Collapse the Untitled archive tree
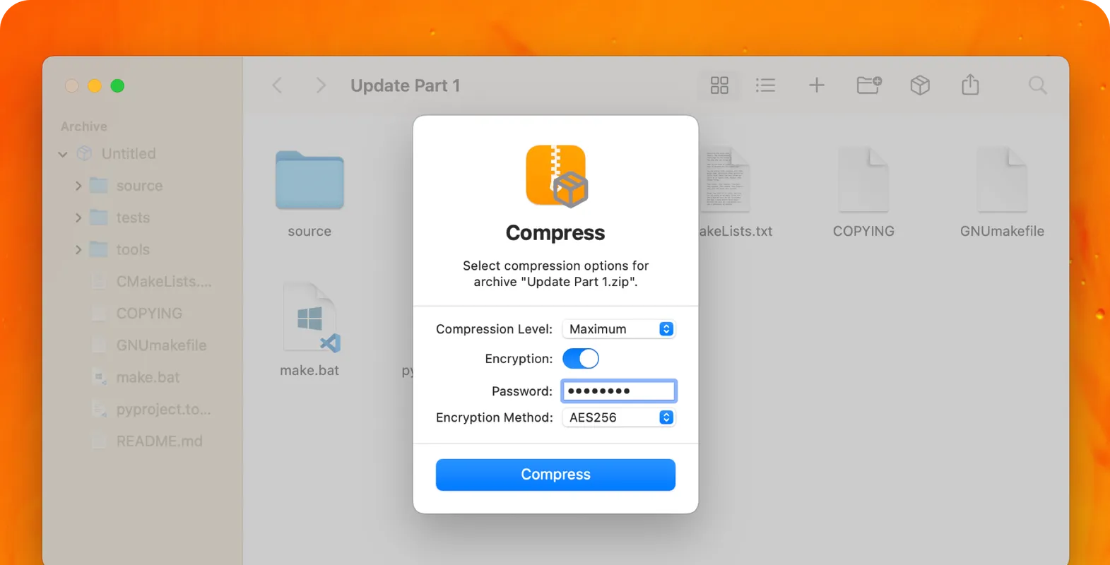1110x565 pixels. tap(63, 154)
